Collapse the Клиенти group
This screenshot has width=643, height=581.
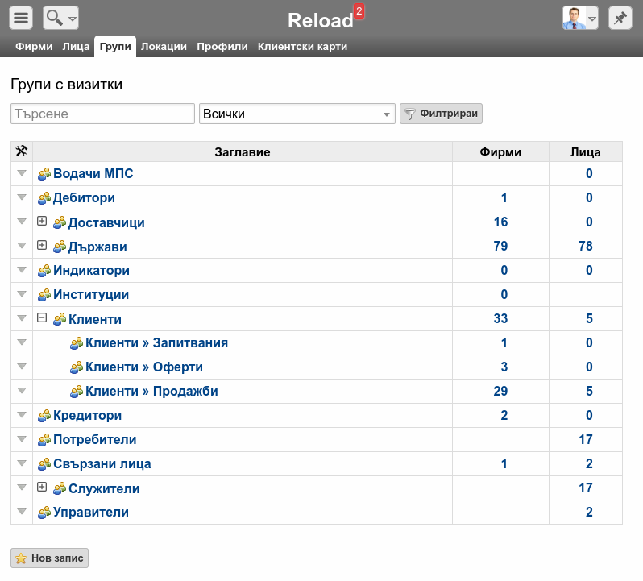42,317
